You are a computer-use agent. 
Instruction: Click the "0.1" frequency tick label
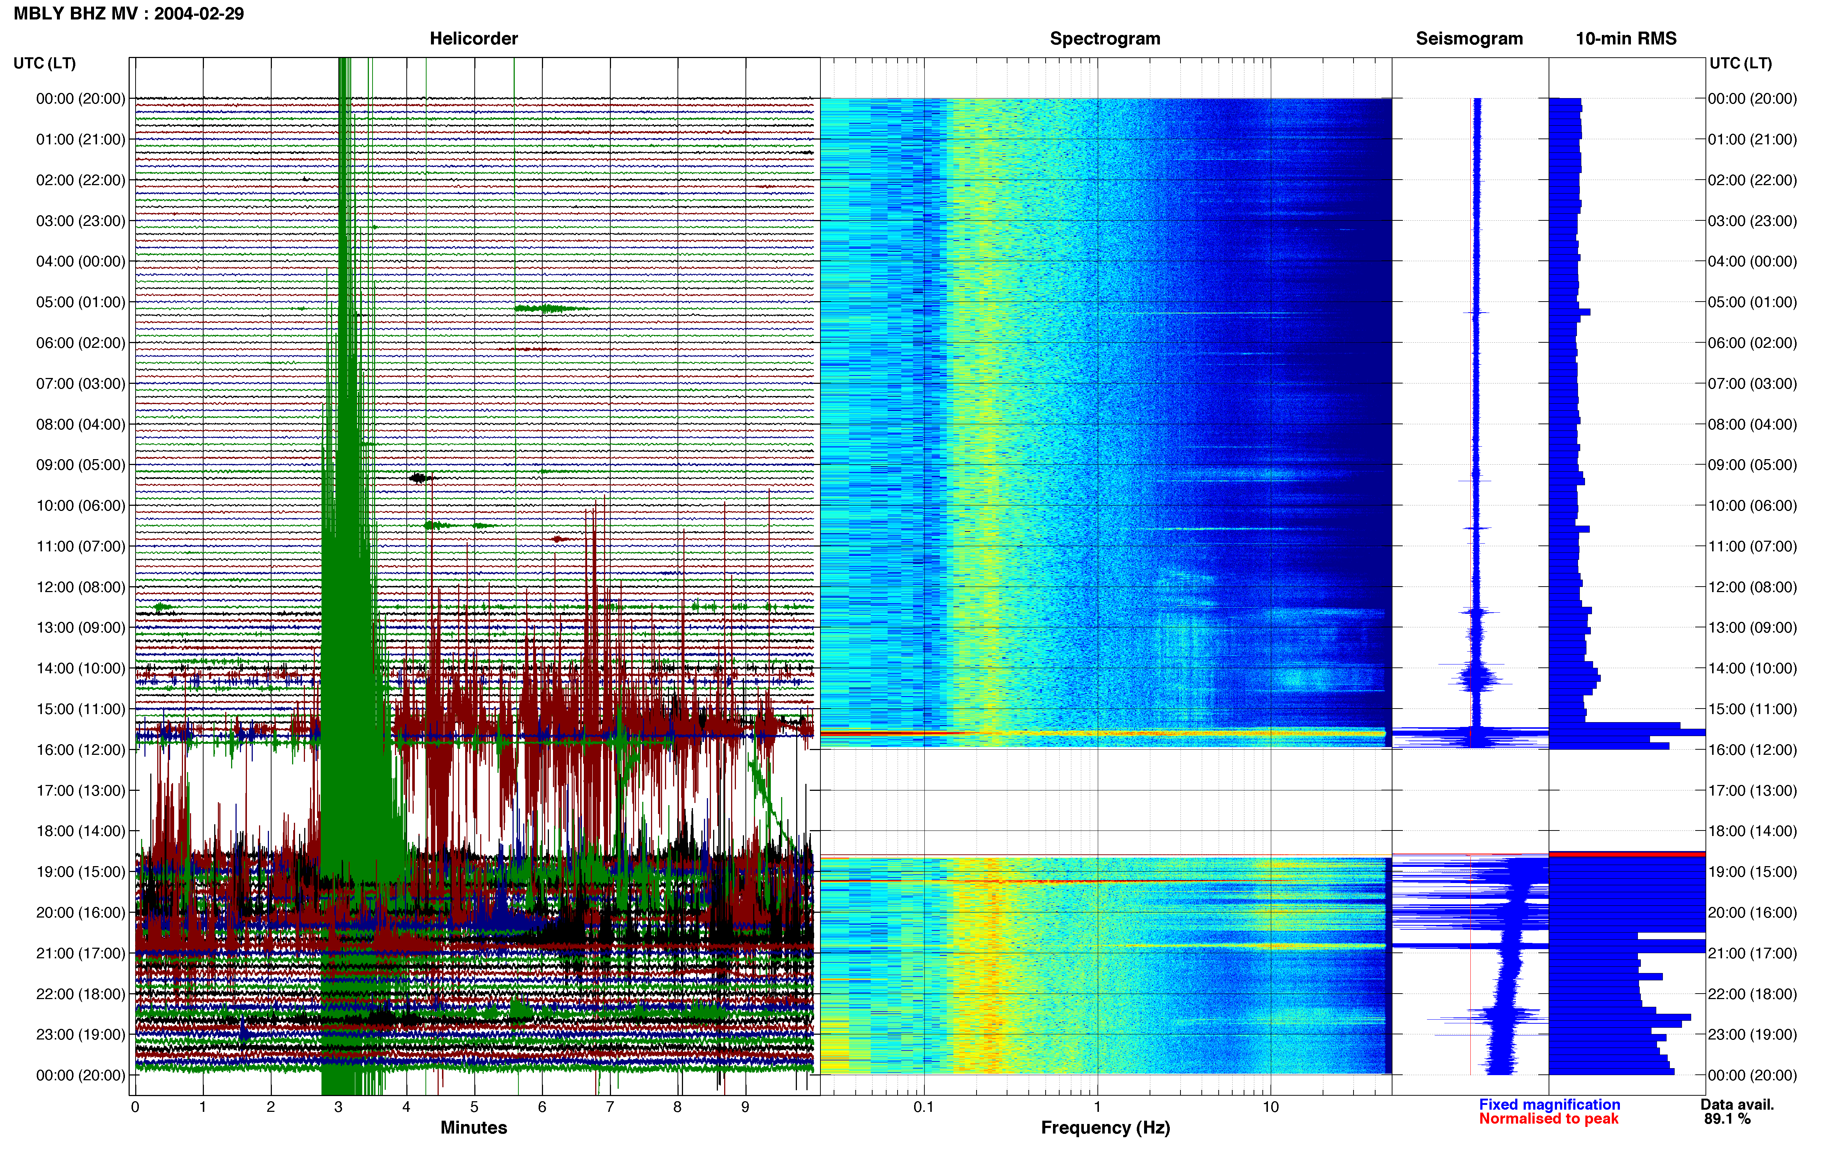coord(924,1107)
